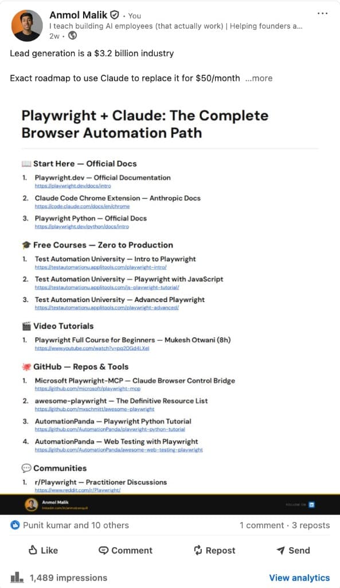The image size is (340, 588).
Task: Click the impressions bar chart icon
Action: coord(17,577)
